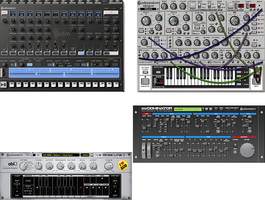The width and height of the screenshot is (265, 200).
Task: Turn the VOLUME knob in ABL Pro
Action: tap(183, 6)
